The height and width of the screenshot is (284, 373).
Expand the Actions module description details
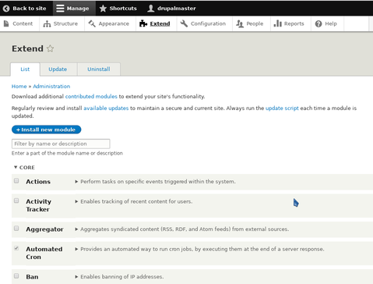point(76,182)
